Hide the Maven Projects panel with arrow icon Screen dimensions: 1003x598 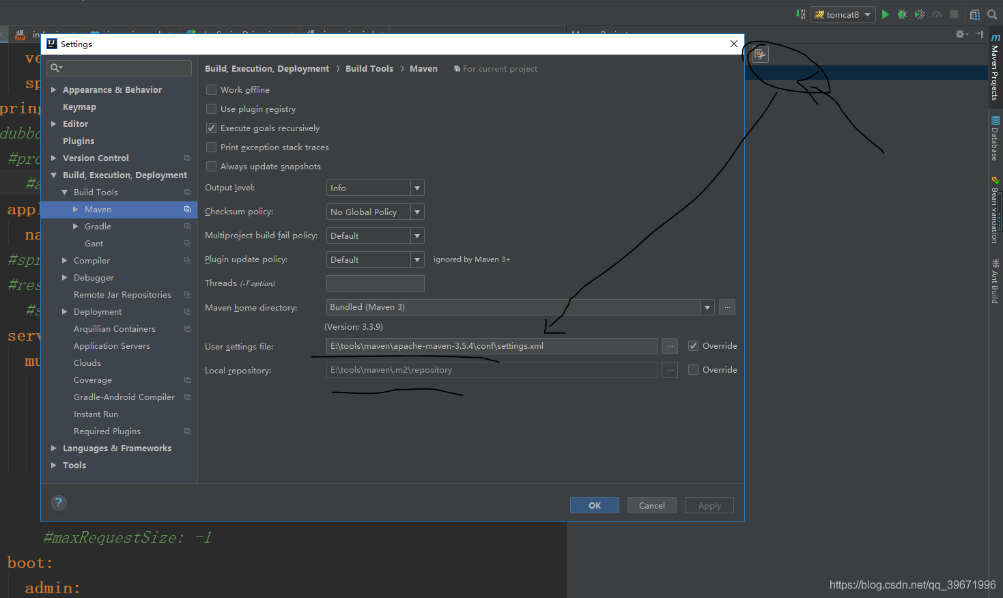(x=979, y=34)
